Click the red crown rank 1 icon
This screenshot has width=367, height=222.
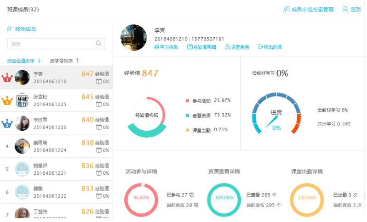tap(7, 78)
